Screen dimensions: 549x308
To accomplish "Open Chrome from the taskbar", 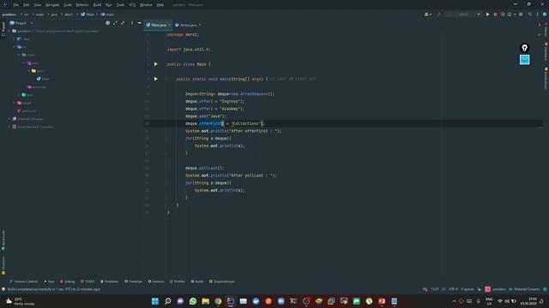I will [x=218, y=301].
